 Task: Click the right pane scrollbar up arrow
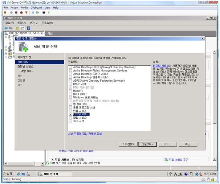coord(215,52)
